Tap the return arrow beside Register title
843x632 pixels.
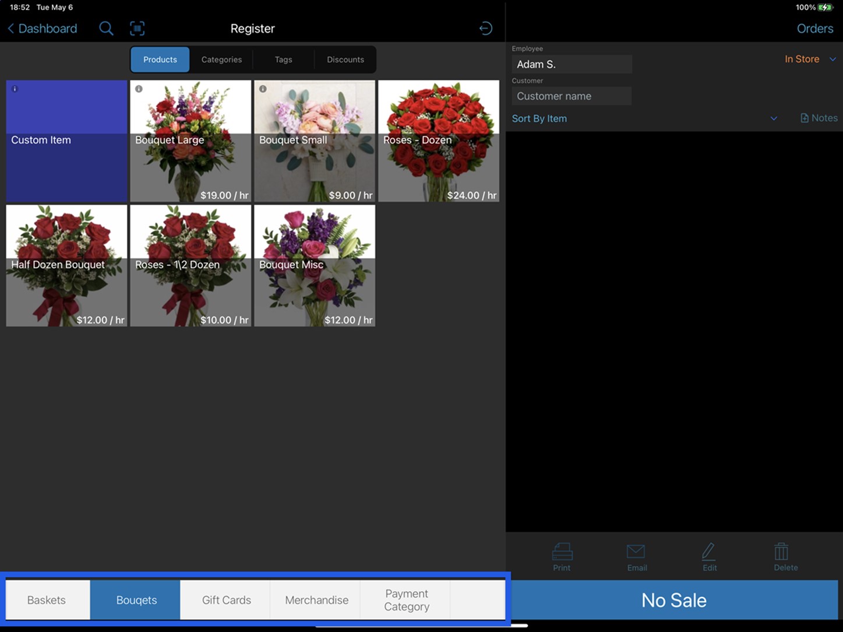pos(485,28)
